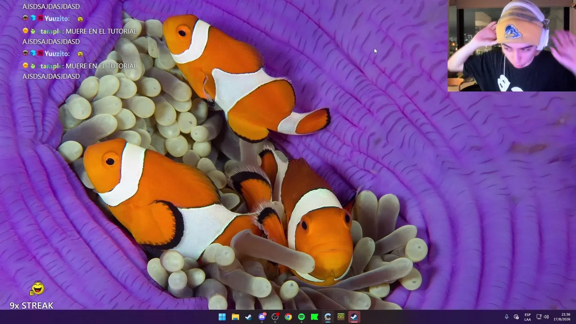Click the microphone icon in system tray
Screen dimensions: 576x324
506,317
